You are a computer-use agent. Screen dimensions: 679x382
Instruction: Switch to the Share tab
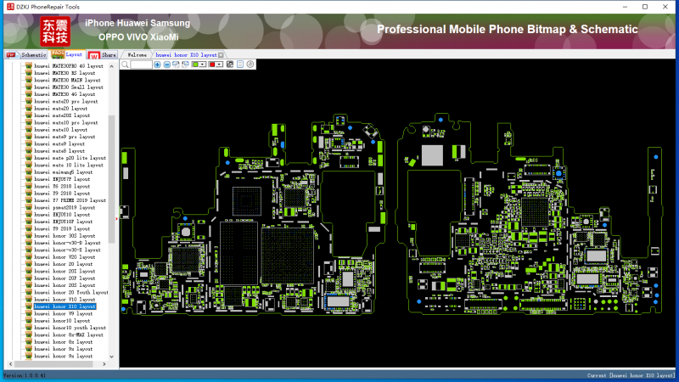point(103,55)
